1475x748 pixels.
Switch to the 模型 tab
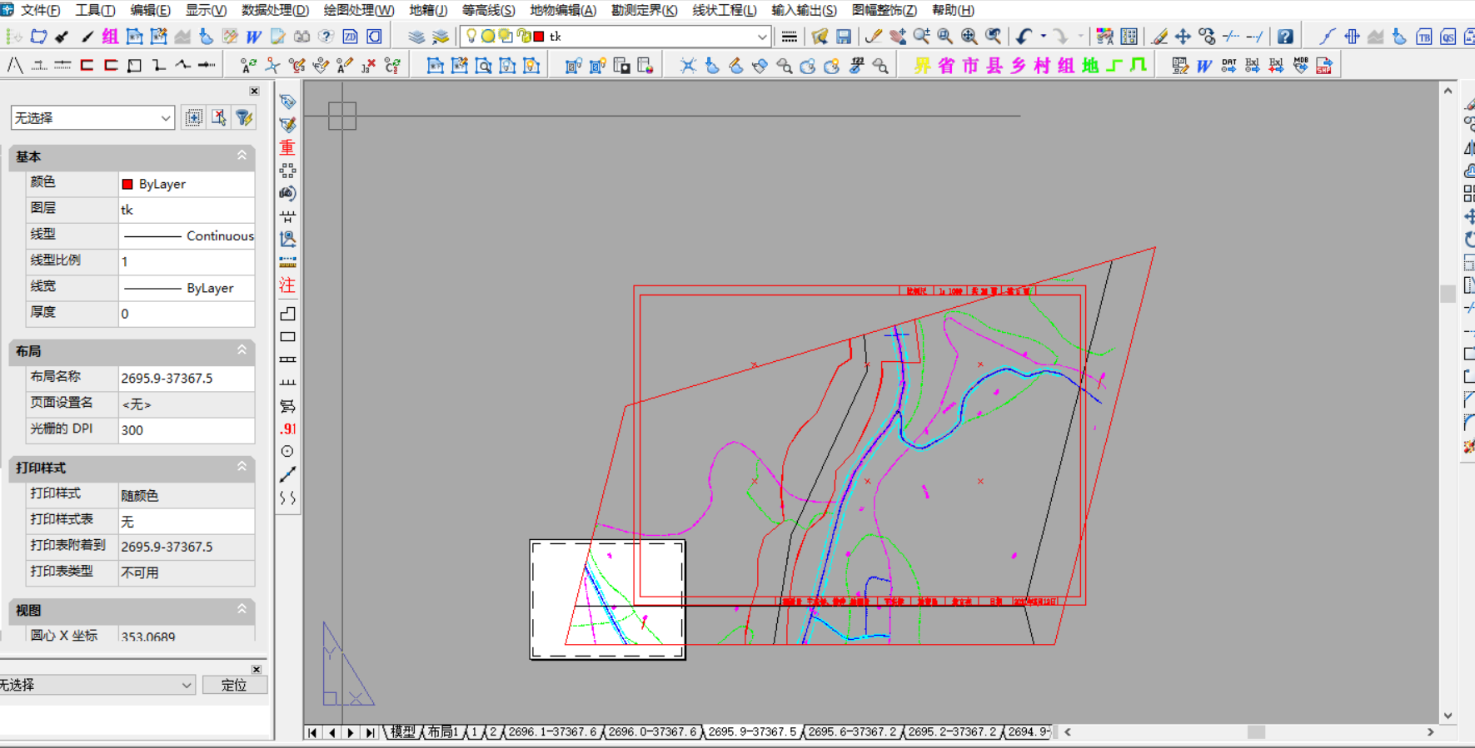pyautogui.click(x=403, y=732)
